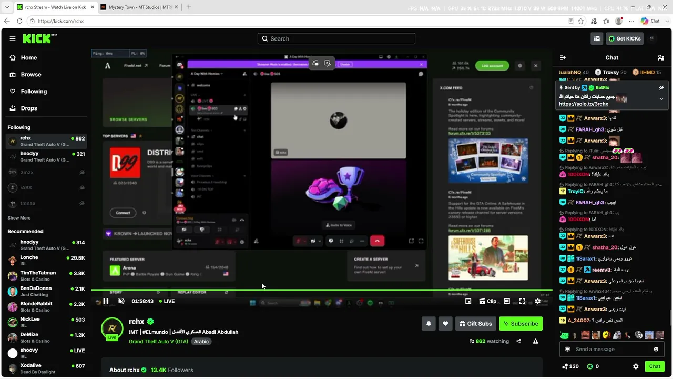Open the BenDaDonnn recommended channel
Viewport: 673px width, 379px height.
click(46, 291)
